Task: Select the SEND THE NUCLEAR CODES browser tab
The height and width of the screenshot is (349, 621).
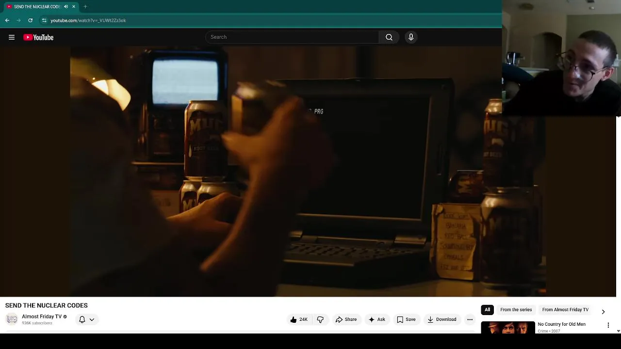Action: click(41, 7)
